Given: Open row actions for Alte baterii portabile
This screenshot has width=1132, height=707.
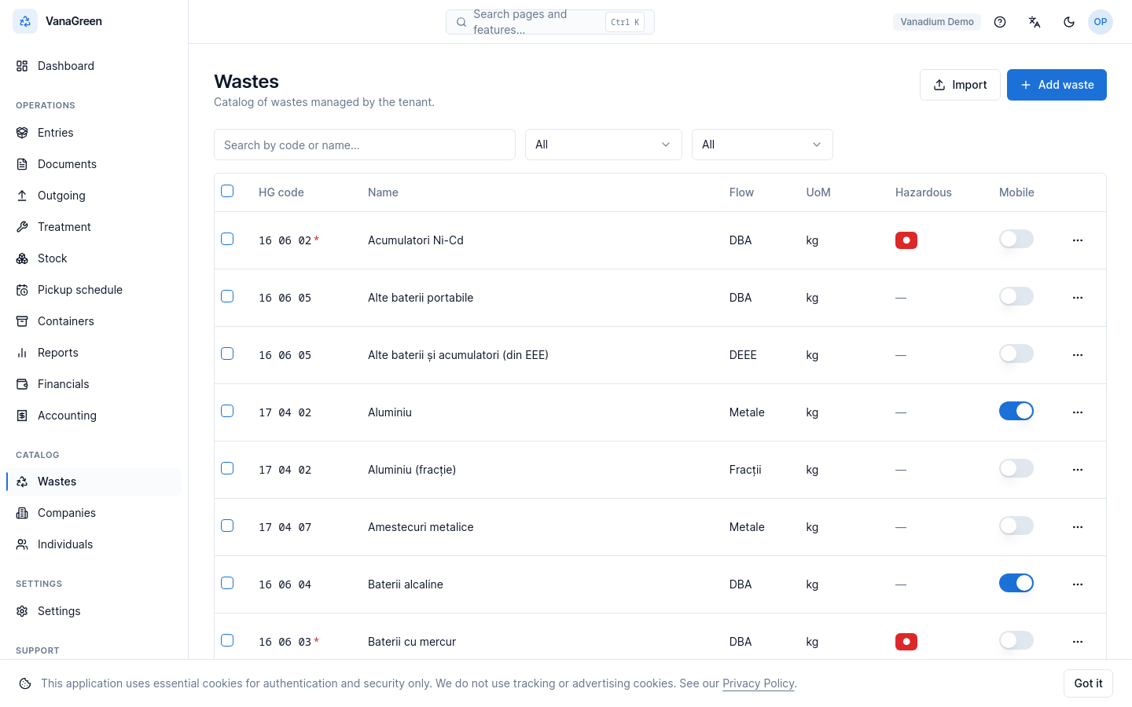Looking at the screenshot, I should (x=1078, y=298).
